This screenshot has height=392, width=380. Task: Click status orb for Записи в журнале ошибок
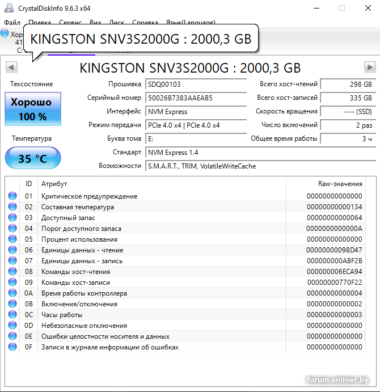(x=12, y=347)
